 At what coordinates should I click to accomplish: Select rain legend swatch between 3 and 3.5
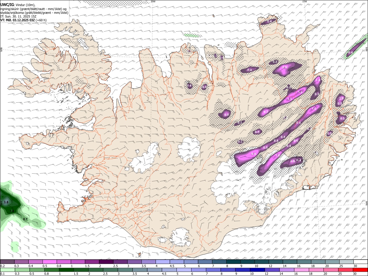(140, 270)
